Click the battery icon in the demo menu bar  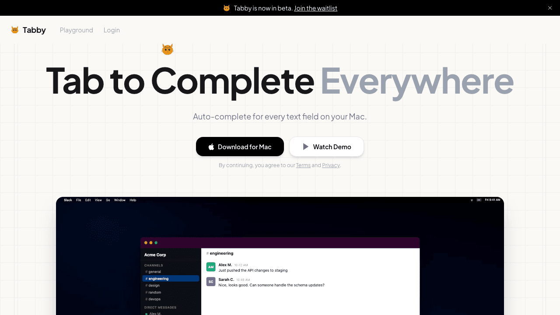[x=479, y=200]
